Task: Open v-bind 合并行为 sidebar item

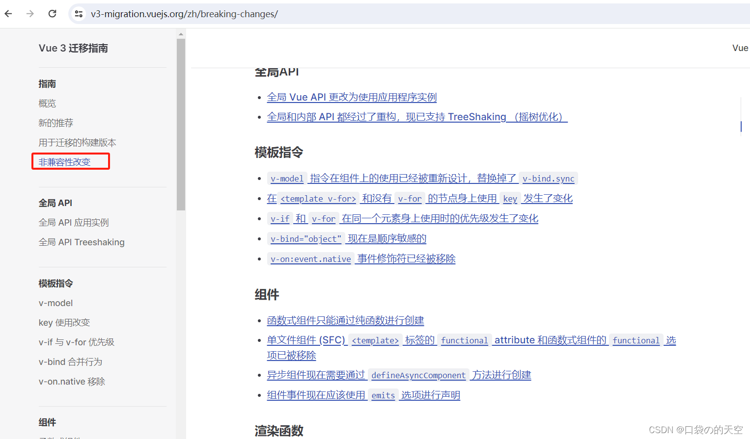Action: point(71,362)
